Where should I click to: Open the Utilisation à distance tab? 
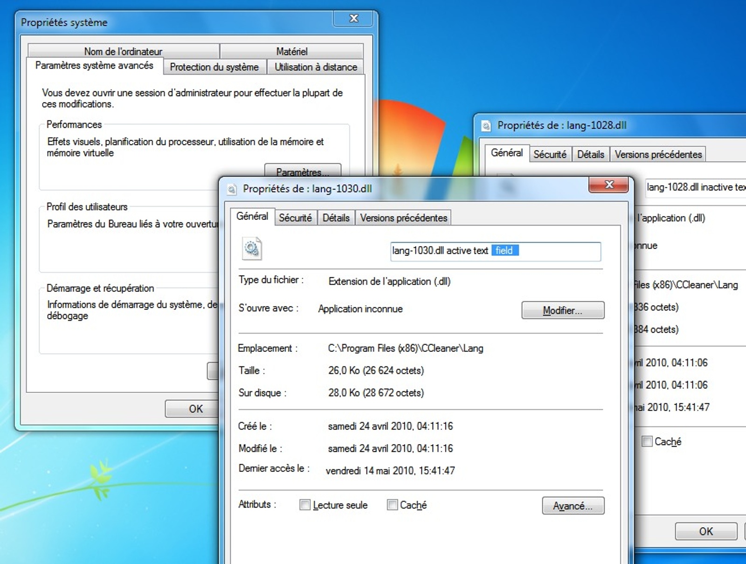315,67
